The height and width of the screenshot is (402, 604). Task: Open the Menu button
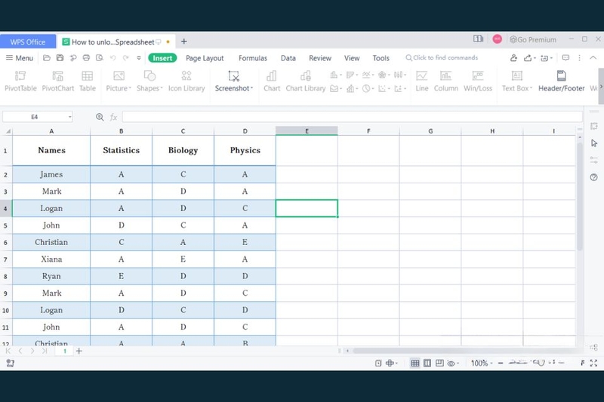tap(20, 58)
